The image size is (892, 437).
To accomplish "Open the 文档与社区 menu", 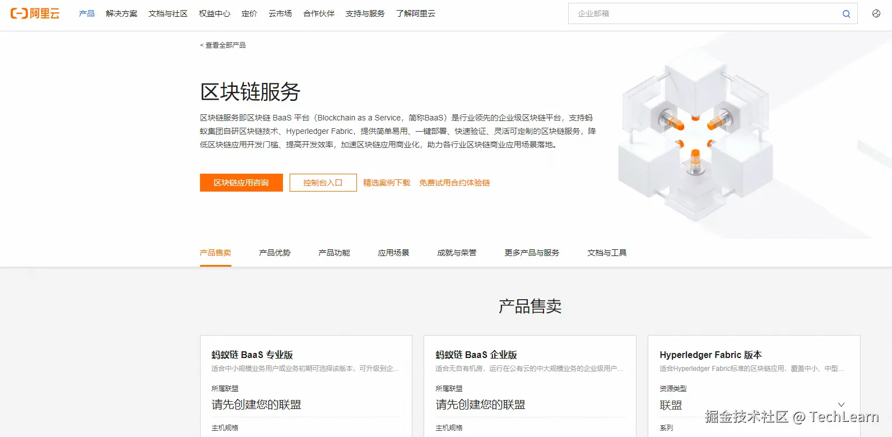I will click(x=168, y=13).
